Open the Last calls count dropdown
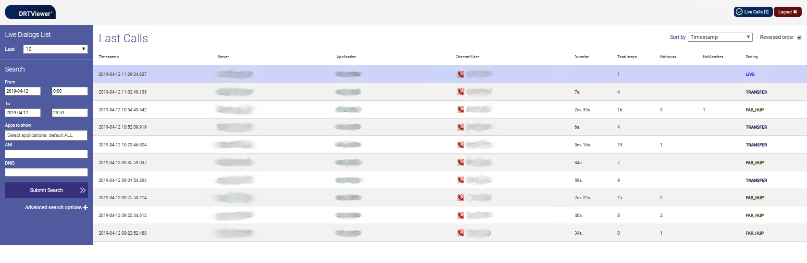807x263 pixels. pyautogui.click(x=55, y=49)
